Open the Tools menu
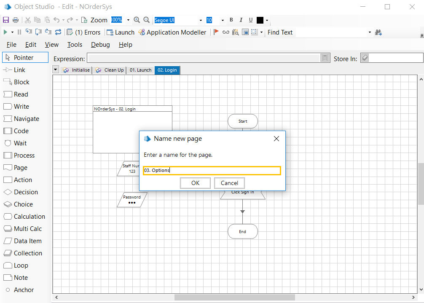 [75, 45]
